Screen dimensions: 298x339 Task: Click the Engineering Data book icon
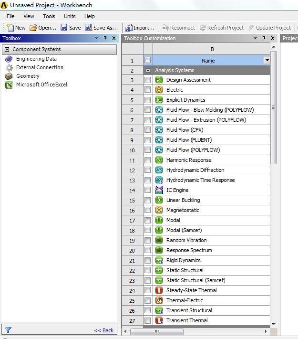(9, 59)
